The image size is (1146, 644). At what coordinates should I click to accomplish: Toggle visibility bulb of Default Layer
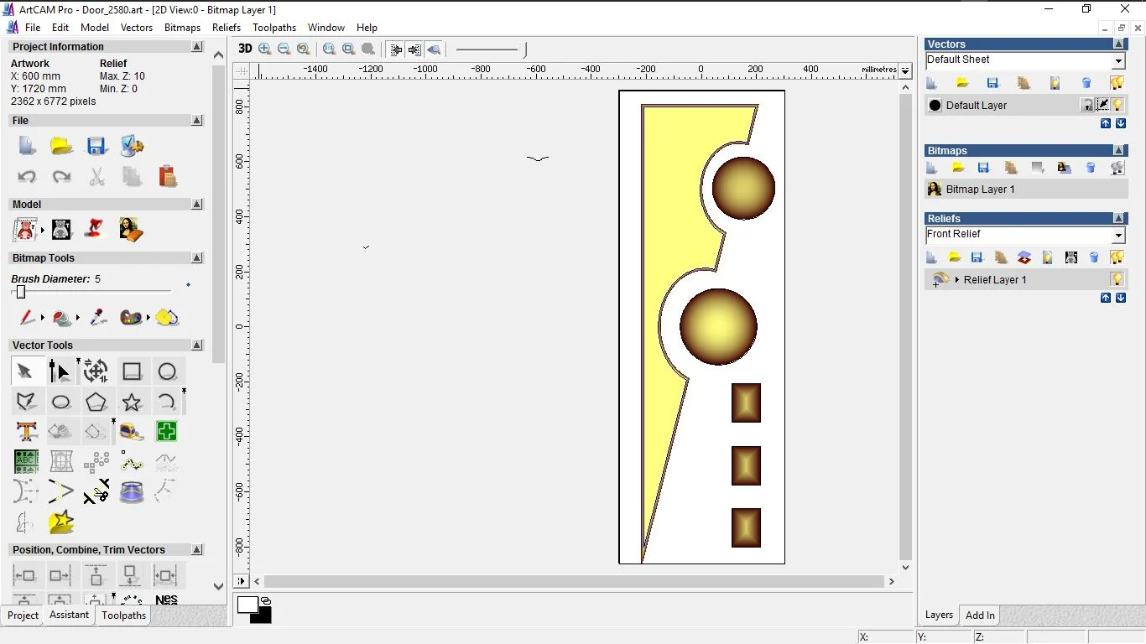tap(1117, 106)
